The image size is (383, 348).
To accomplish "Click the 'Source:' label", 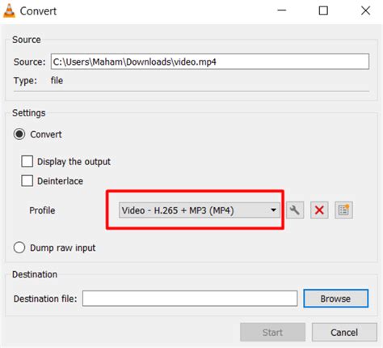I will tap(30, 62).
